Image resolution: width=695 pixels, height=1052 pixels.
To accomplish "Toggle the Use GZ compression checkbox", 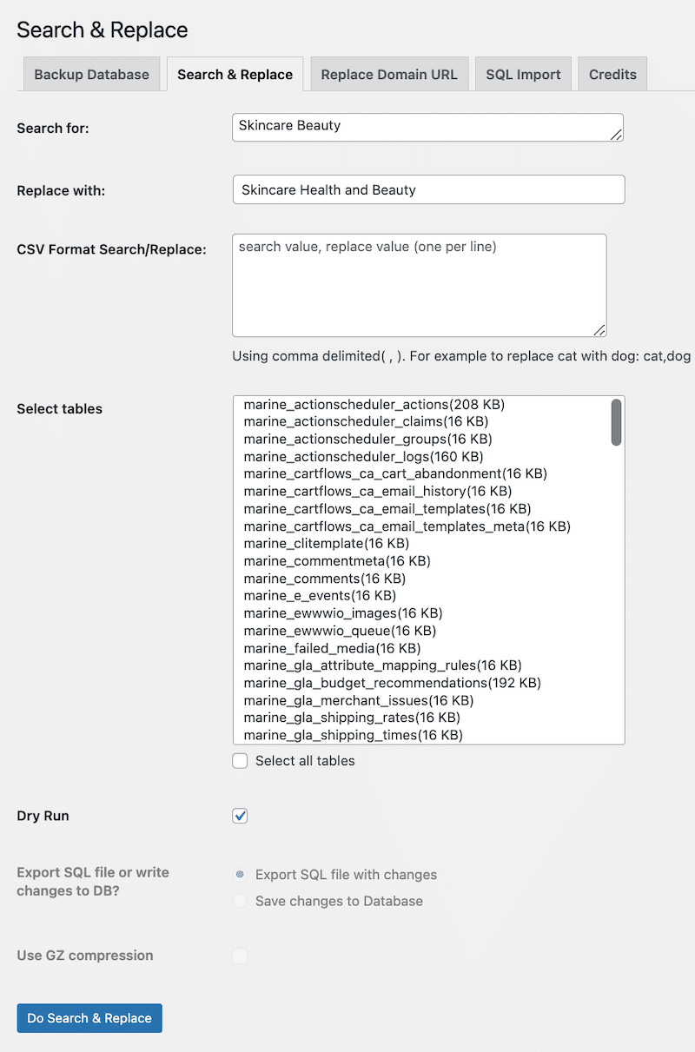I will [x=241, y=956].
